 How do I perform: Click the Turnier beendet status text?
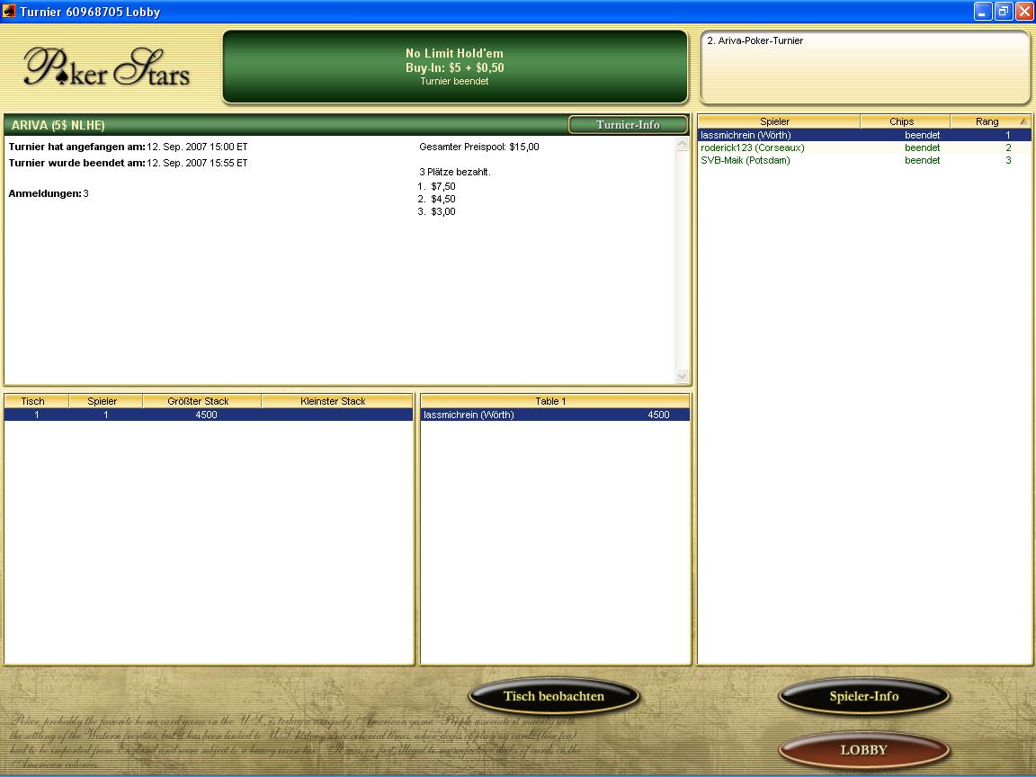(x=454, y=81)
